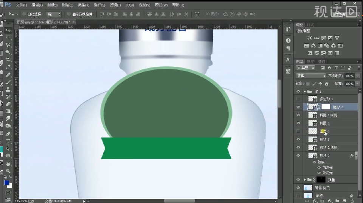
Task: Select the Brush tool
Action: (x=8, y=82)
